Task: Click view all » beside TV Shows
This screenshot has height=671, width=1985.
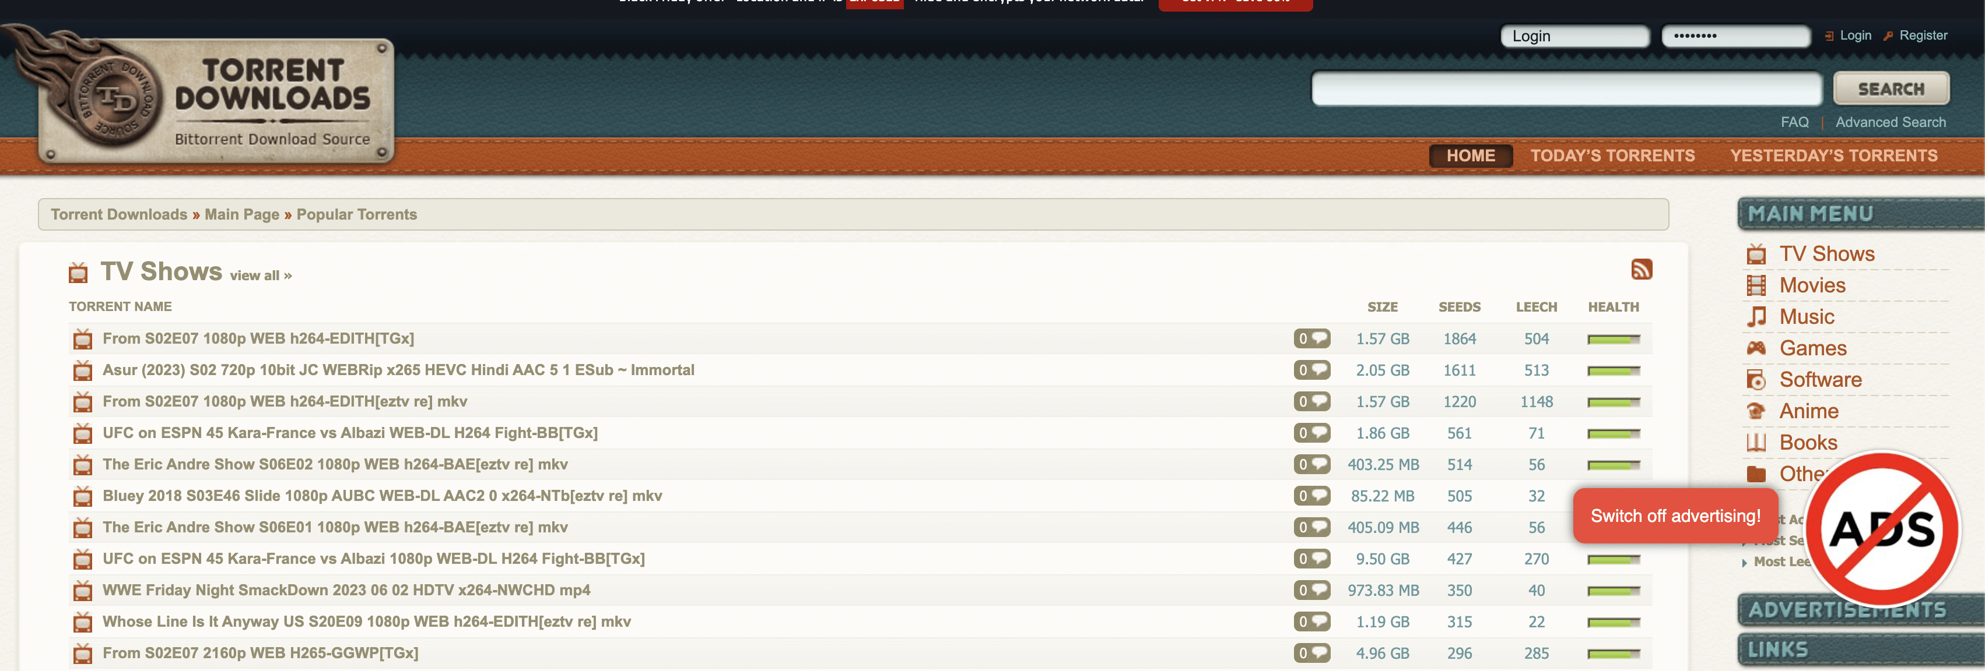Action: pyautogui.click(x=261, y=276)
